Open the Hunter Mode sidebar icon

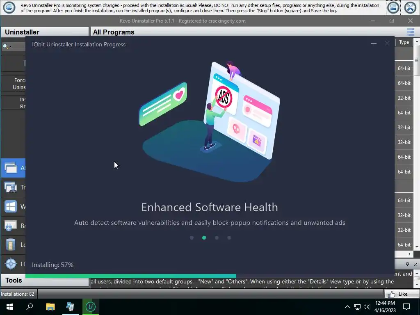11,264
